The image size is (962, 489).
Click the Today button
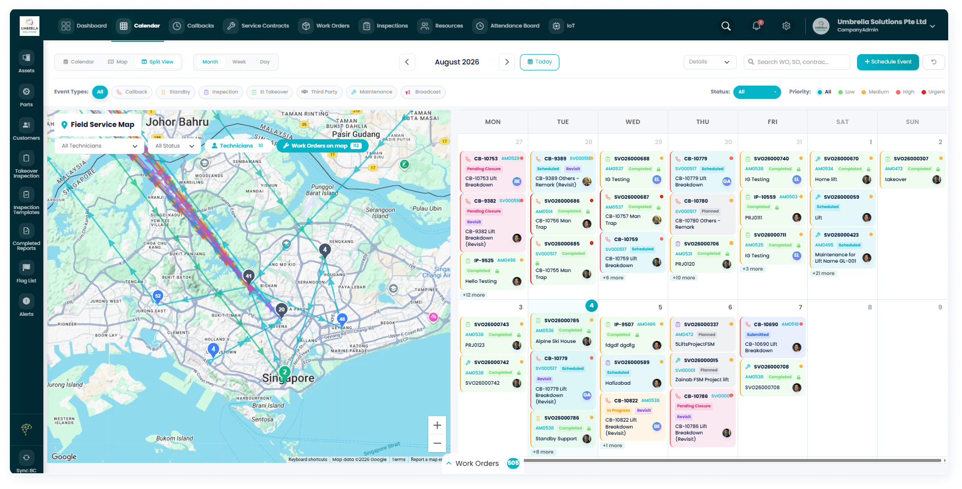540,62
